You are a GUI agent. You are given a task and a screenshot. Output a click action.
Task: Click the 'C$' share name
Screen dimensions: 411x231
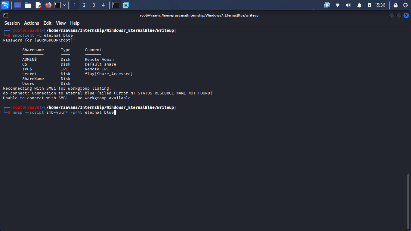(25, 64)
